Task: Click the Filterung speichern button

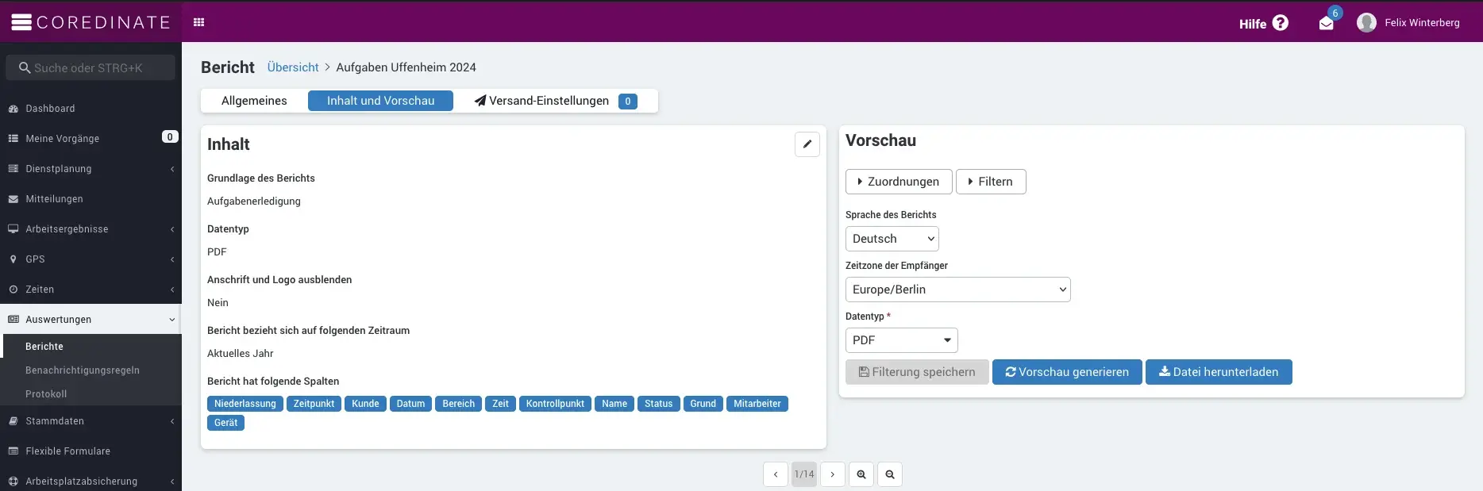Action: tap(917, 372)
